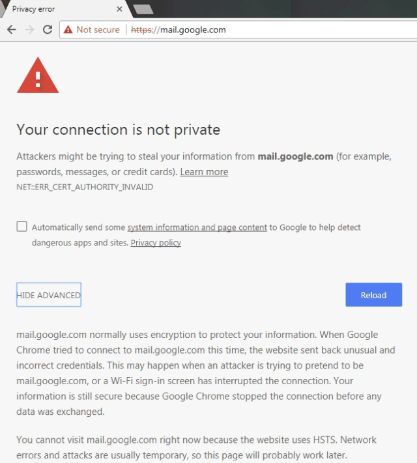
Task: Open the Learn more link
Action: (x=204, y=172)
